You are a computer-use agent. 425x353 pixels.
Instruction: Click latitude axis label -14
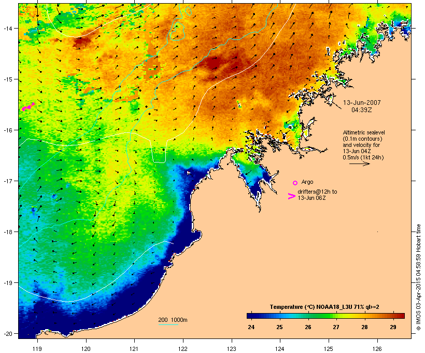7,28
